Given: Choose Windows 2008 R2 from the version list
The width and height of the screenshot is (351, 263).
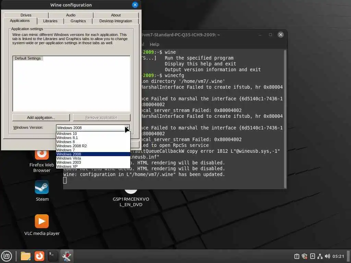Looking at the screenshot, I should [93, 146].
